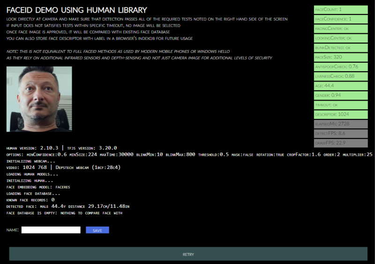The image size is (375, 264).
Task: Select the lookingCenter status indicator
Action: click(341, 38)
